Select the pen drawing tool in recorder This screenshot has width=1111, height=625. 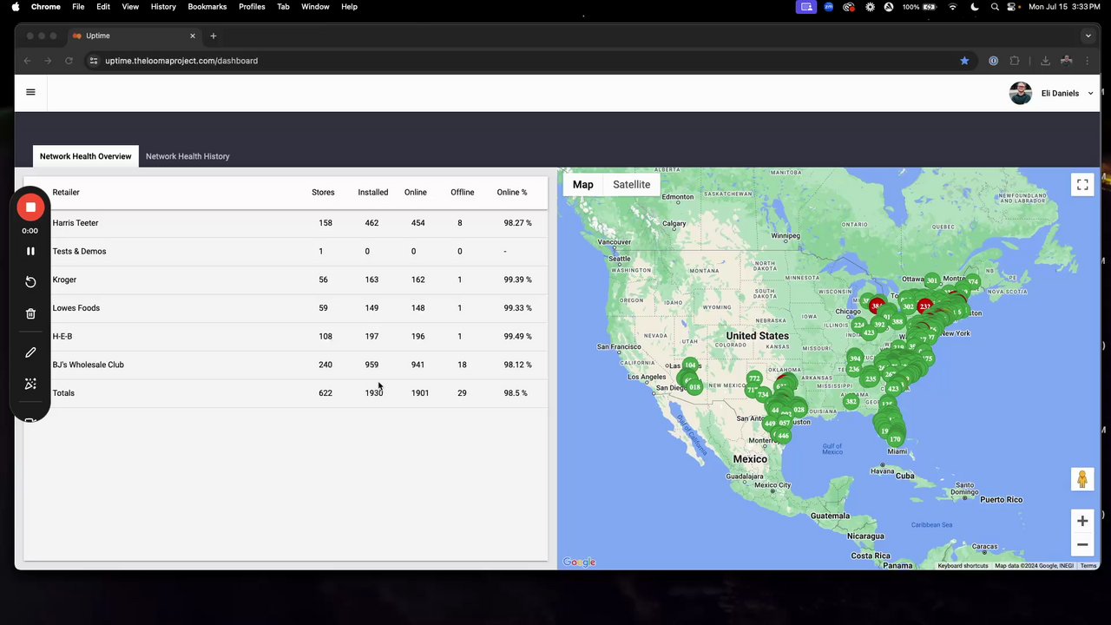pyautogui.click(x=30, y=352)
